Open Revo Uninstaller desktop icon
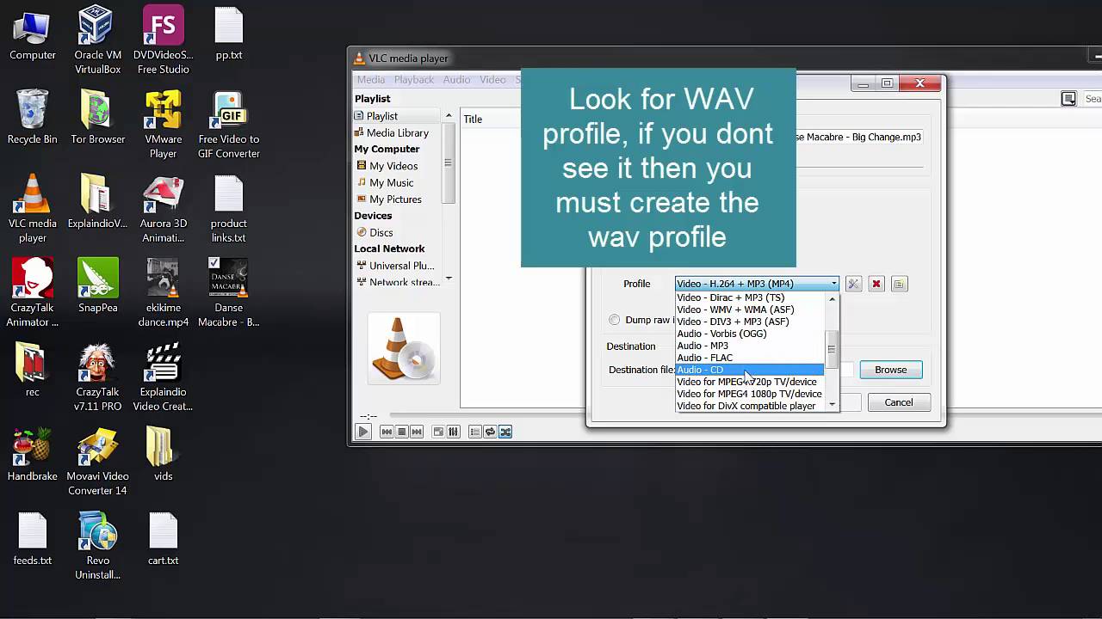 coord(97,546)
